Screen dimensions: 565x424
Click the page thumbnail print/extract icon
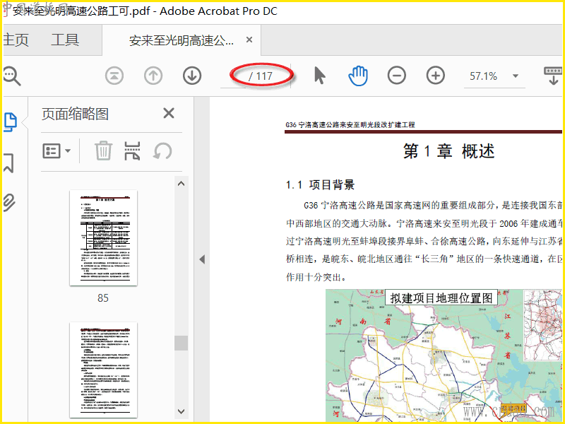[x=132, y=151]
